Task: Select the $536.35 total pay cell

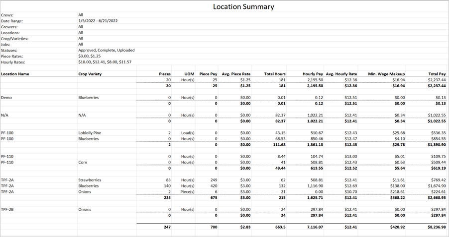Action: point(439,133)
